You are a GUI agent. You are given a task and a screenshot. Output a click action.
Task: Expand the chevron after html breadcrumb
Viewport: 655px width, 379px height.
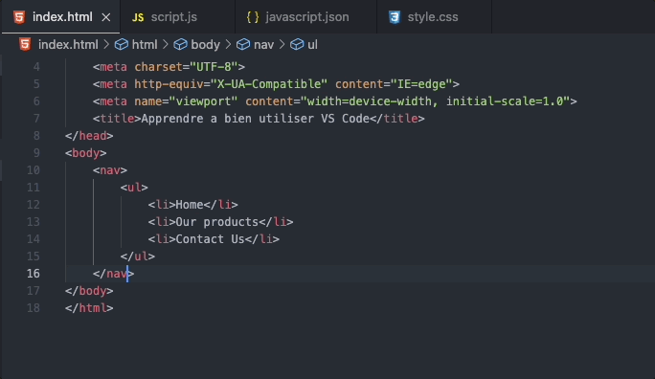tap(165, 44)
